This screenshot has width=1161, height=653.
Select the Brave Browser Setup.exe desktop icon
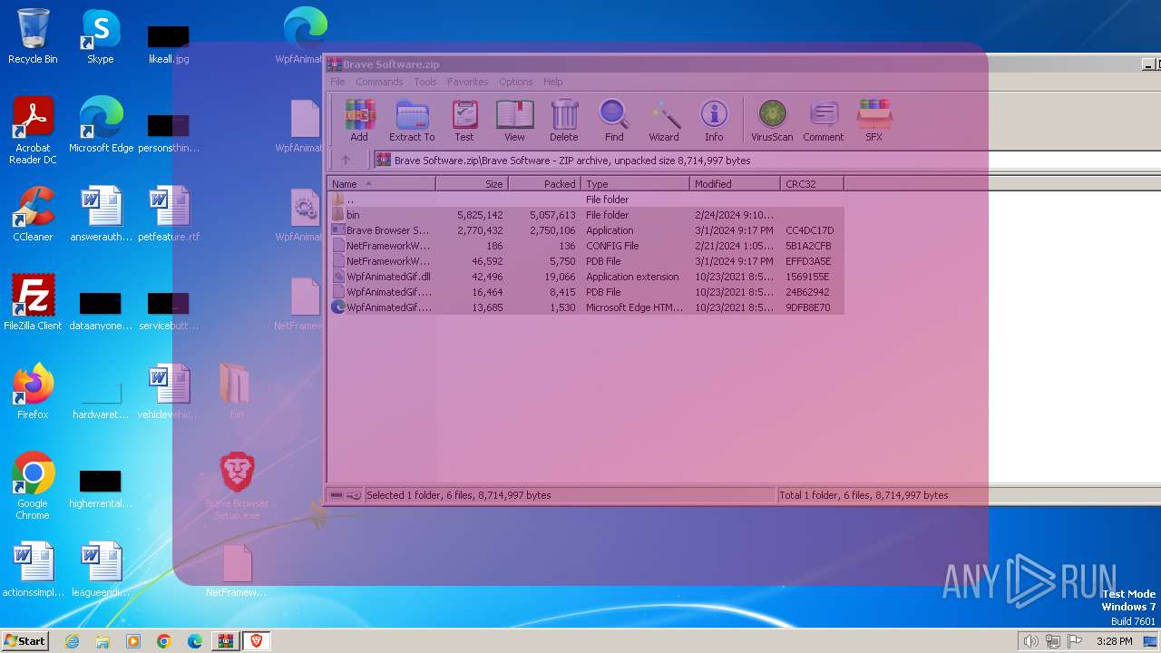pos(237,486)
